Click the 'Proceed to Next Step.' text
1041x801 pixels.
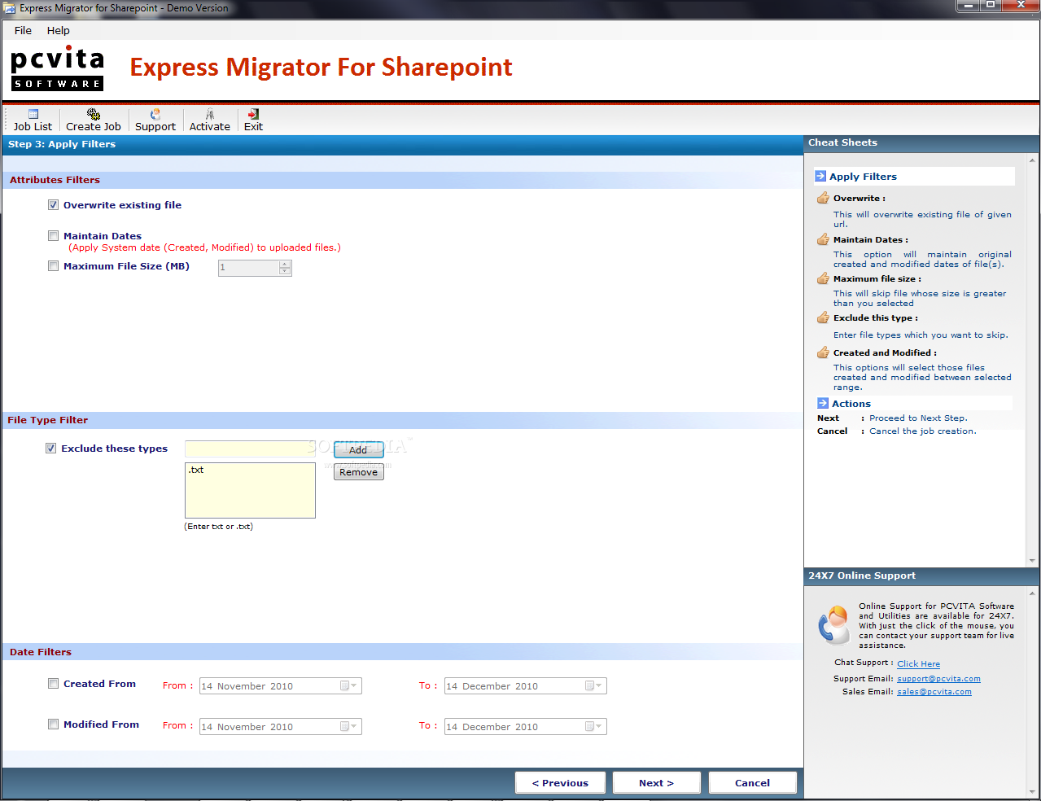[x=918, y=418]
